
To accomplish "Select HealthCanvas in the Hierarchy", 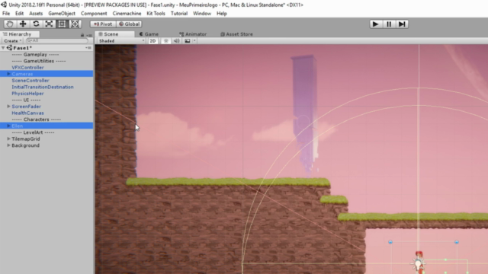I will (27, 113).
